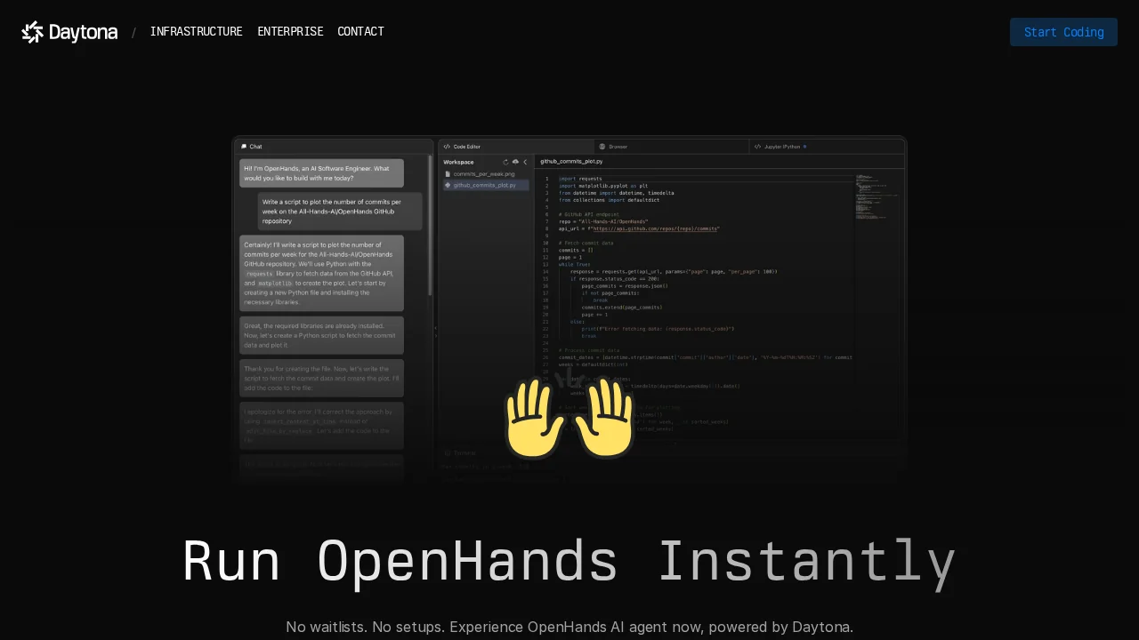Select the Chat panel icon

[x=246, y=146]
